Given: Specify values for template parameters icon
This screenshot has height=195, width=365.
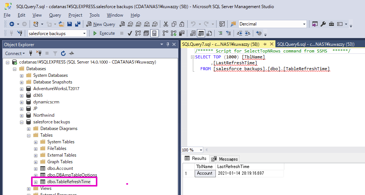Looking at the screenshot, I should [x=259, y=33].
